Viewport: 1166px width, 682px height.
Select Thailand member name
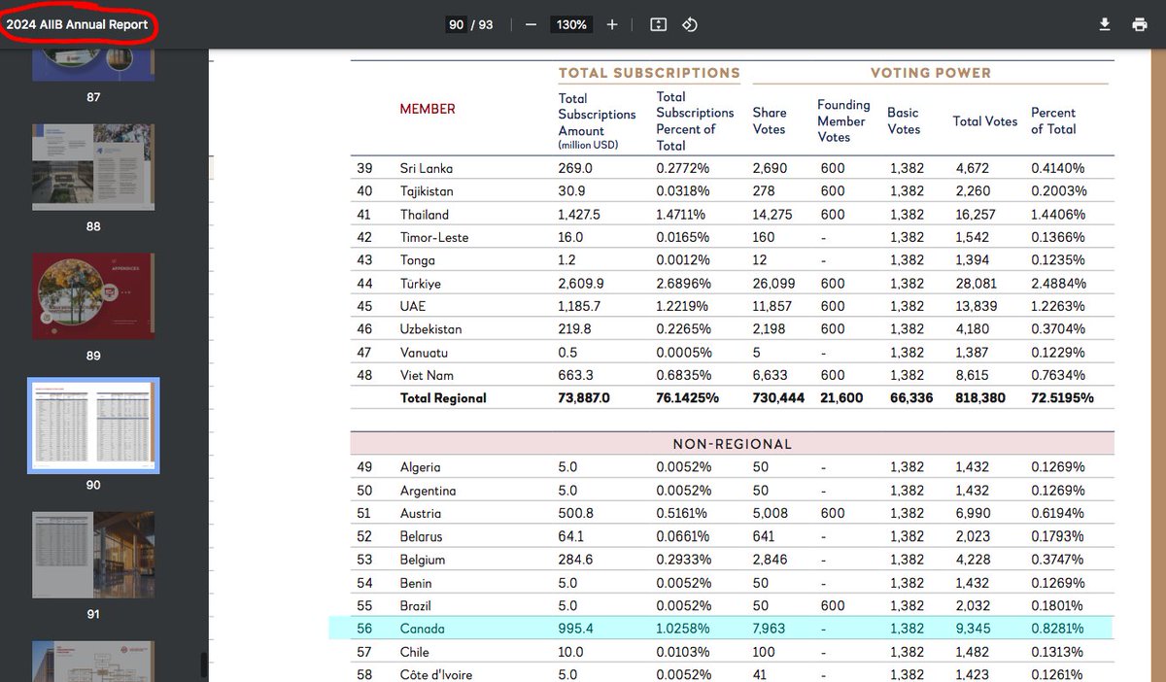[425, 215]
